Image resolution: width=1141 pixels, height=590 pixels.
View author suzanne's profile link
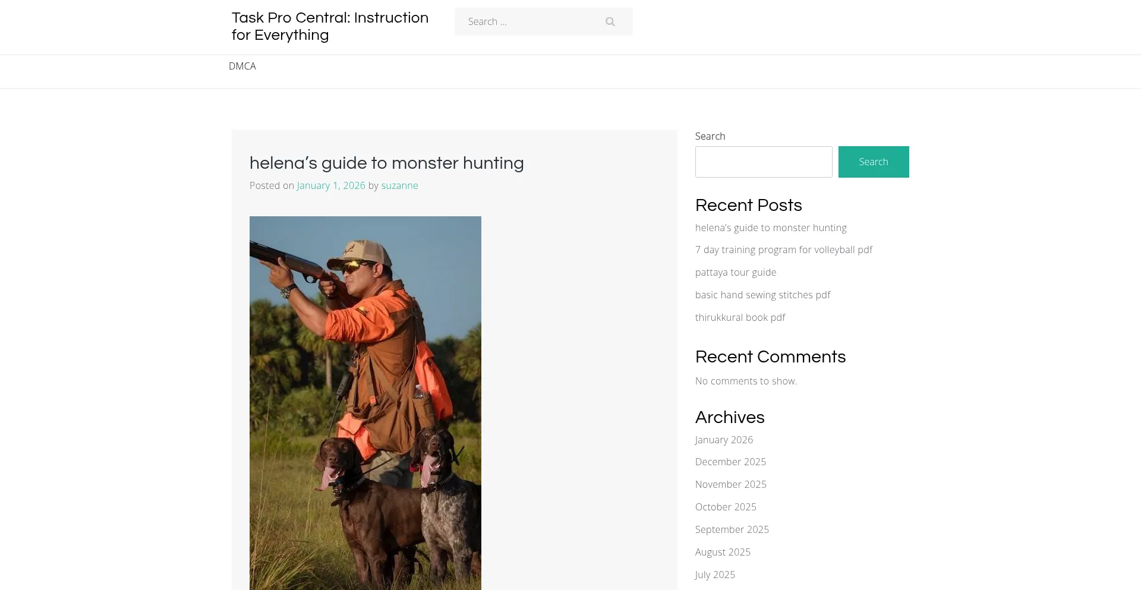[399, 185]
